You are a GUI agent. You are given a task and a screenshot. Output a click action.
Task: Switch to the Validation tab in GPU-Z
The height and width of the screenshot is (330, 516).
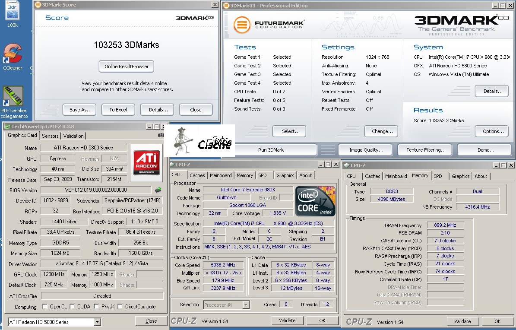coord(73,136)
